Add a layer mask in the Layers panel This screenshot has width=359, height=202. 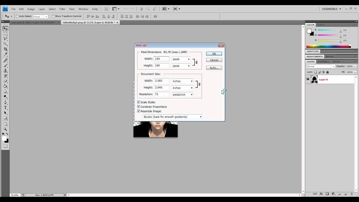pyautogui.click(x=327, y=194)
